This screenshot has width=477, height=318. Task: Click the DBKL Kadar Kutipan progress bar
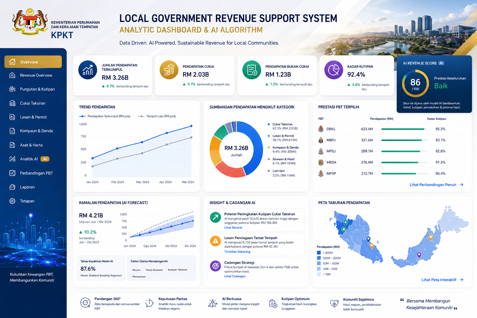[x=404, y=129]
